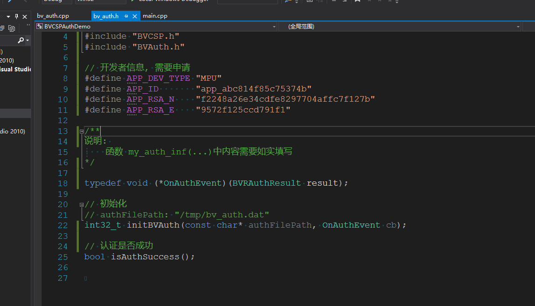Open search options arrow beside magnifier
535x306 pixels.
[28, 41]
